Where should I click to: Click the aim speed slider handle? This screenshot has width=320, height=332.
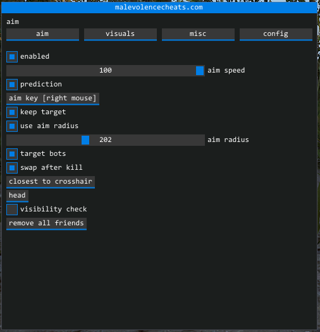point(200,71)
